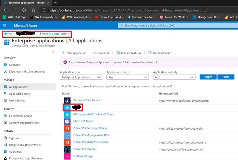Screen dimensions: 238x160
Task: Open the Office 365 Yammer application
Action: pyautogui.click(x=85, y=149)
